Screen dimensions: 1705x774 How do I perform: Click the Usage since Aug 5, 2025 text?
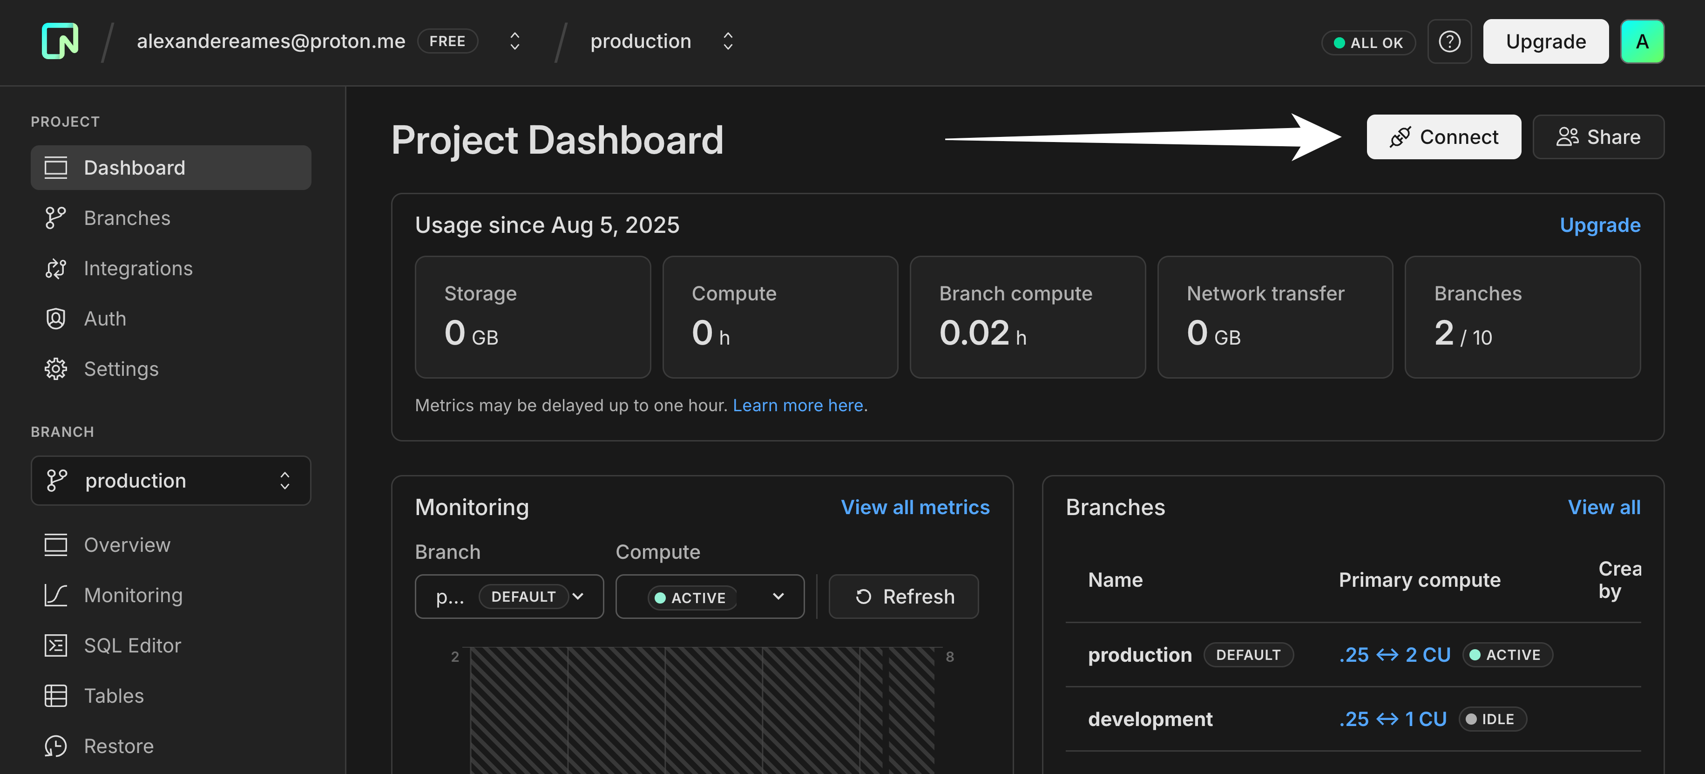[547, 225]
